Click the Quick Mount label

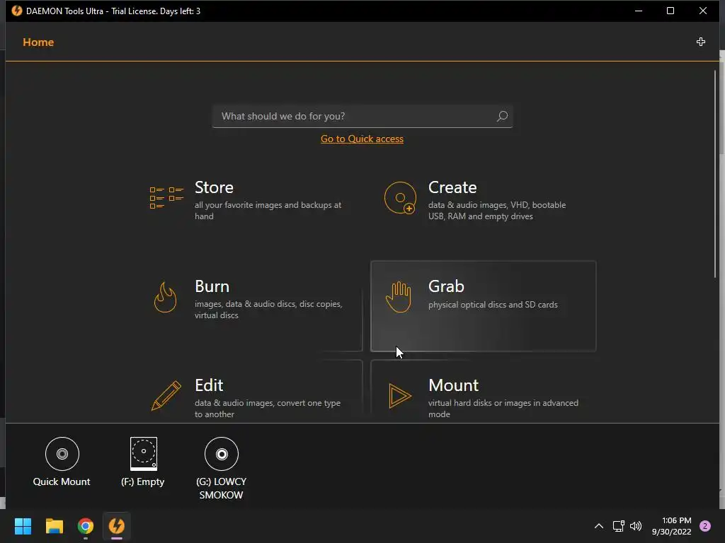[x=62, y=481]
